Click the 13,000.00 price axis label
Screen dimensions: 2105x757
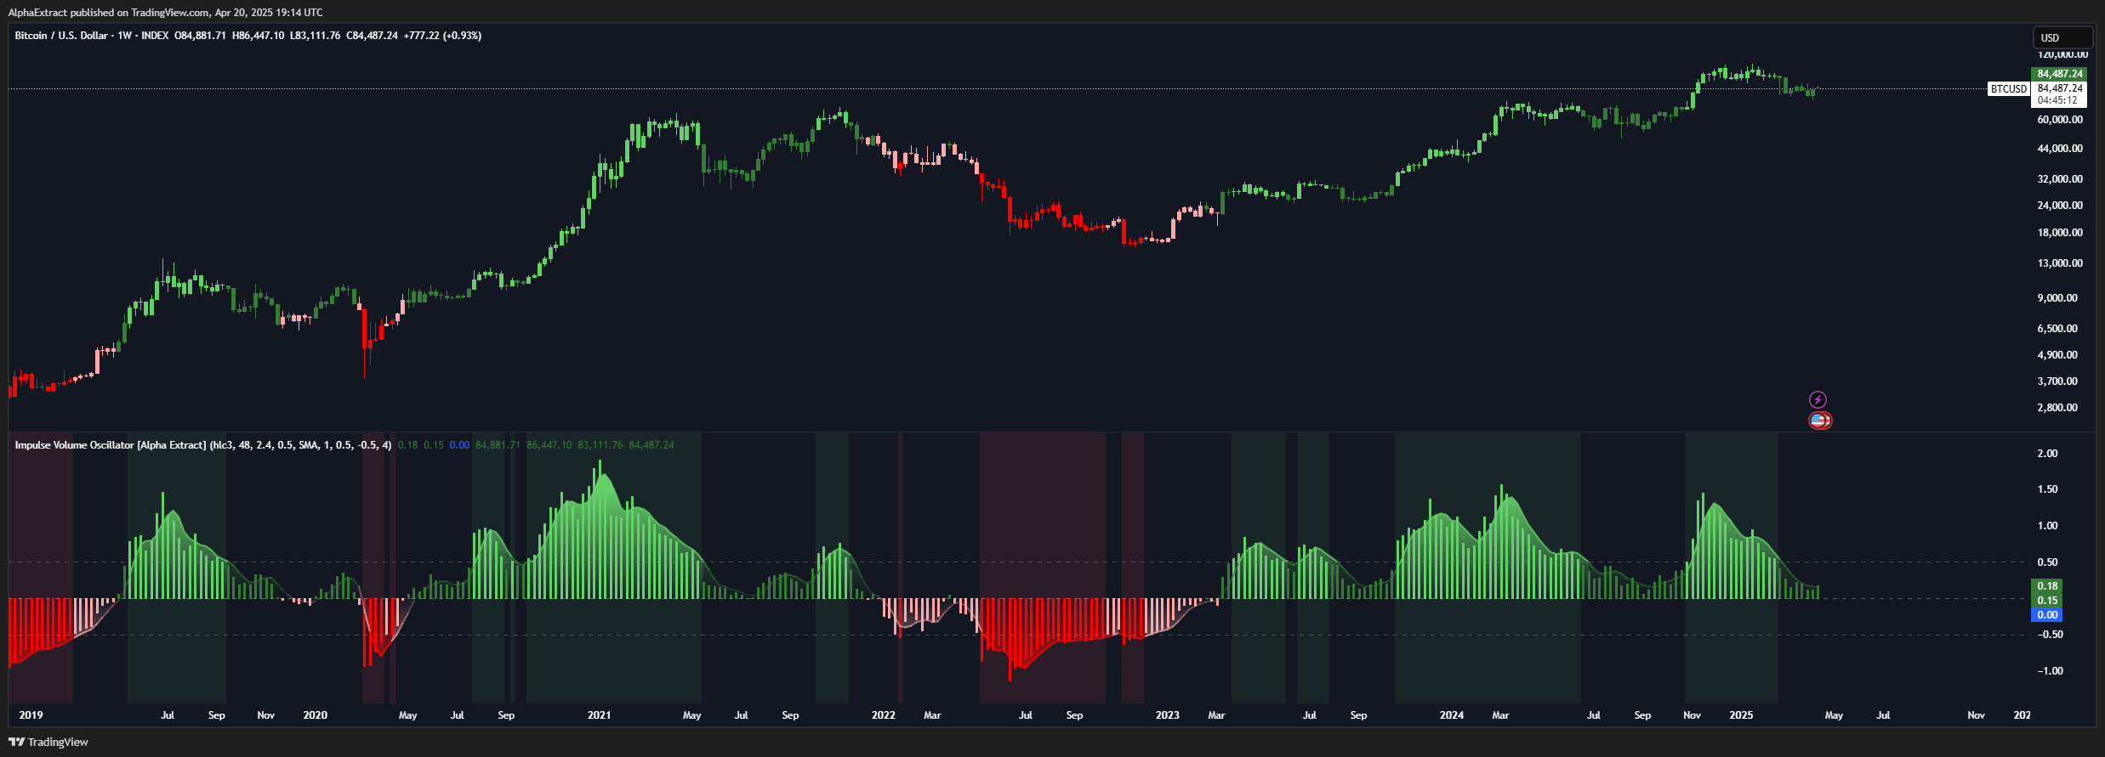(x=2060, y=263)
